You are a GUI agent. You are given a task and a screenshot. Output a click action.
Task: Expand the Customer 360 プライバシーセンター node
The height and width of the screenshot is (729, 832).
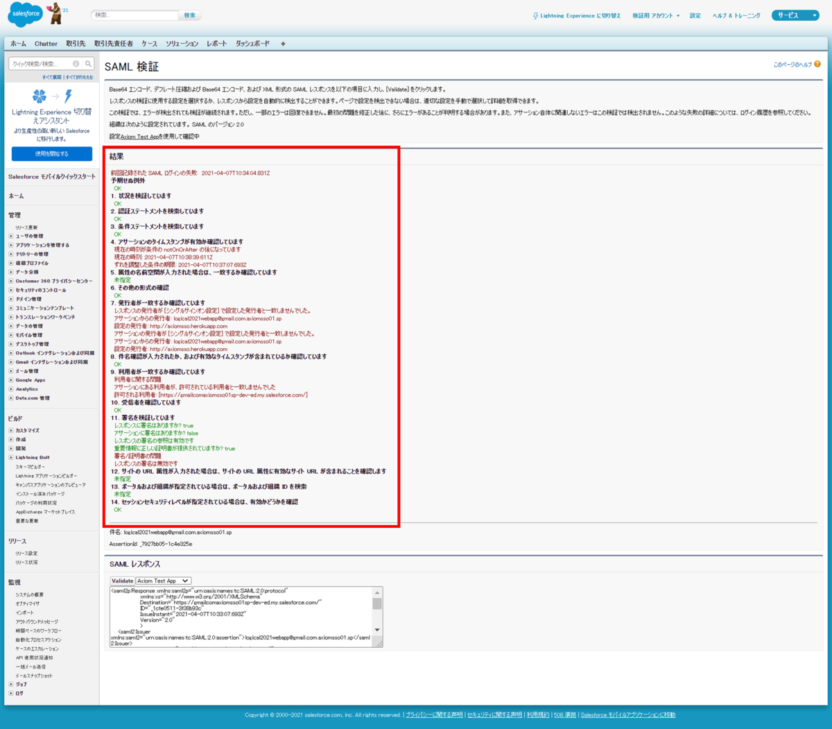pos(11,281)
